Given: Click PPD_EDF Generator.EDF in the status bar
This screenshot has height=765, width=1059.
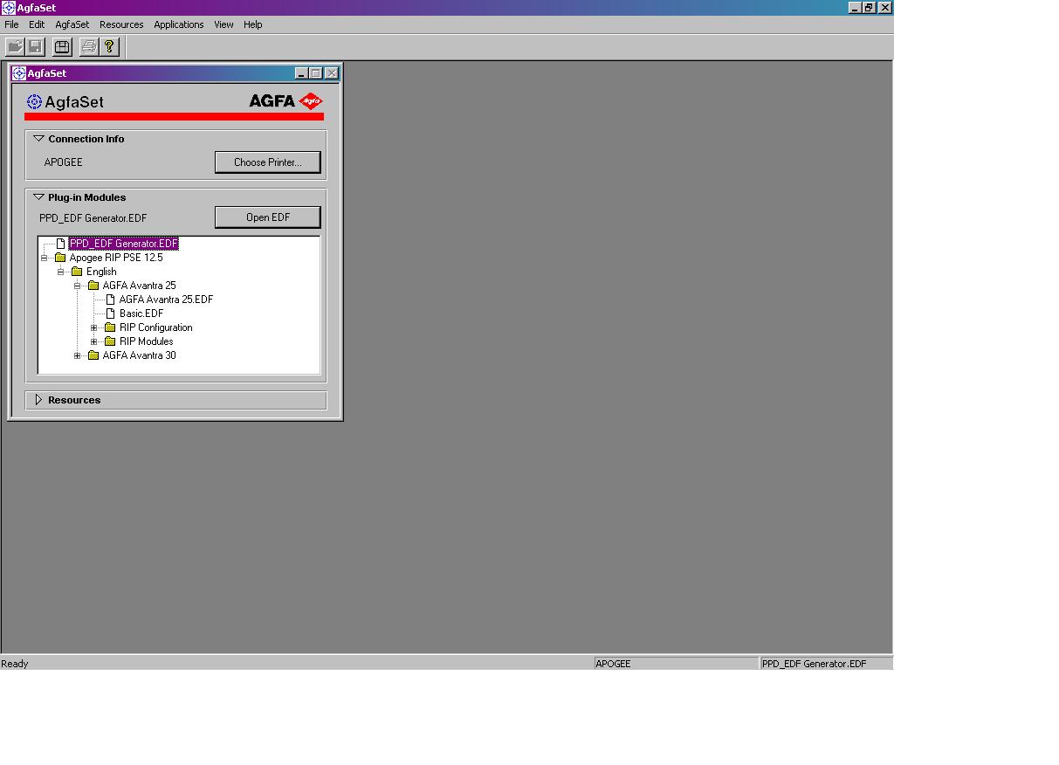Looking at the screenshot, I should (x=826, y=664).
